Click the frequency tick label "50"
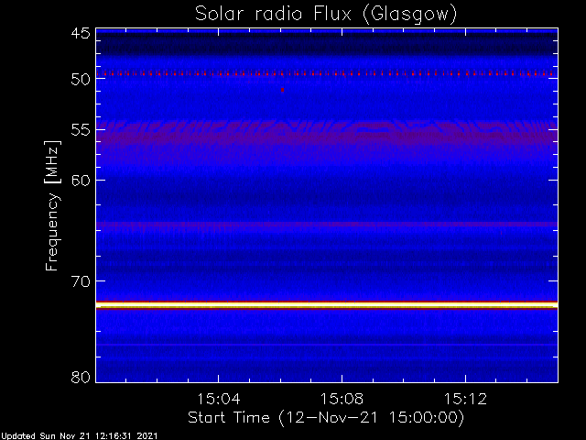The height and width of the screenshot is (440, 586). 81,80
